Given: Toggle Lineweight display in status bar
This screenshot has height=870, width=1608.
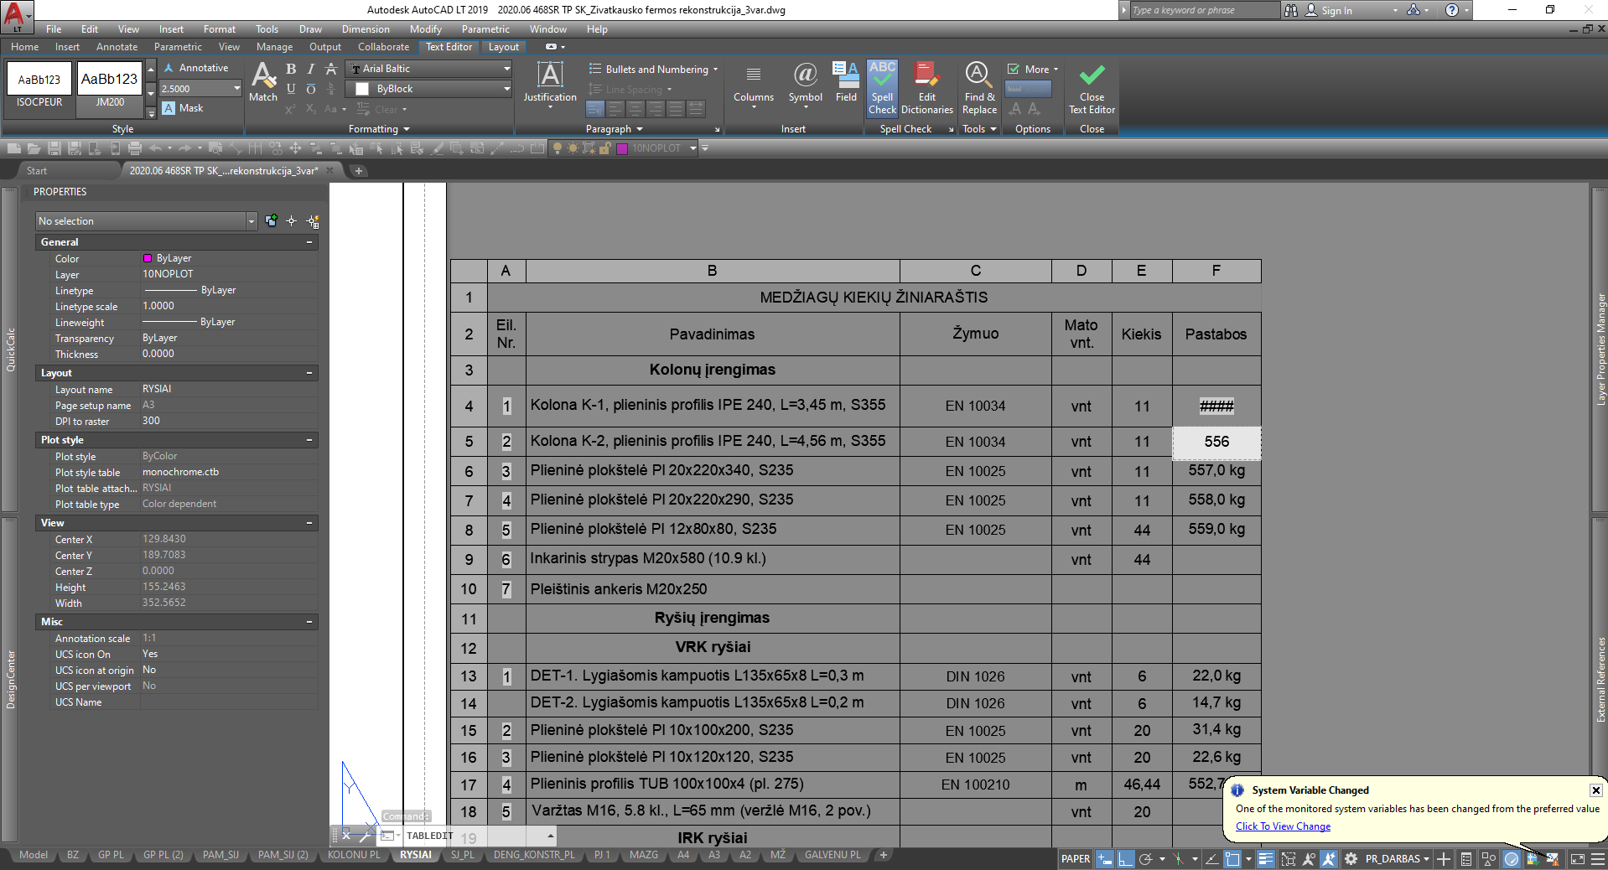Looking at the screenshot, I should [1266, 858].
